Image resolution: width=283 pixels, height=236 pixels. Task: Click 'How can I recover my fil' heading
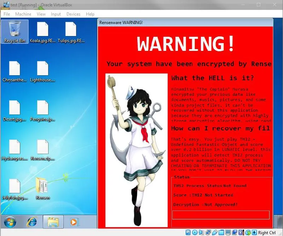220,128
